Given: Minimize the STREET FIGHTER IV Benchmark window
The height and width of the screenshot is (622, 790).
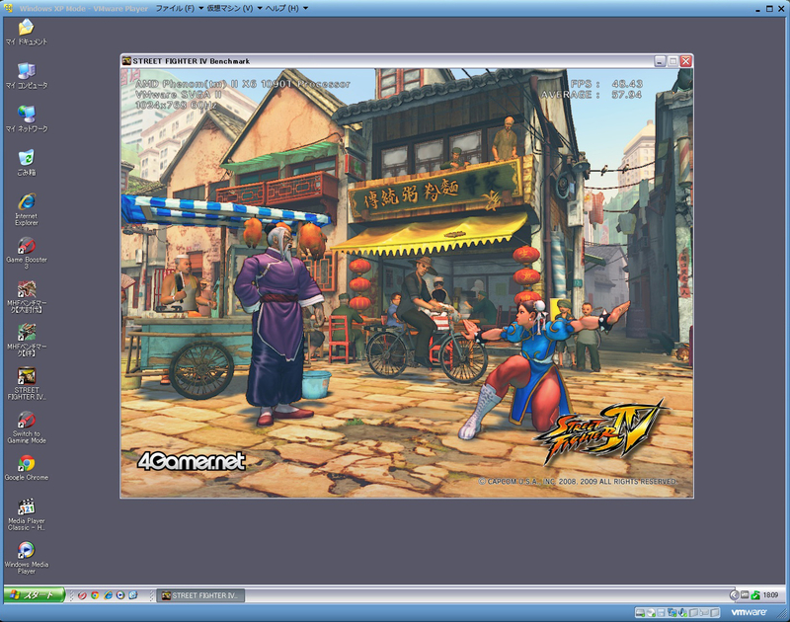Looking at the screenshot, I should tap(660, 61).
